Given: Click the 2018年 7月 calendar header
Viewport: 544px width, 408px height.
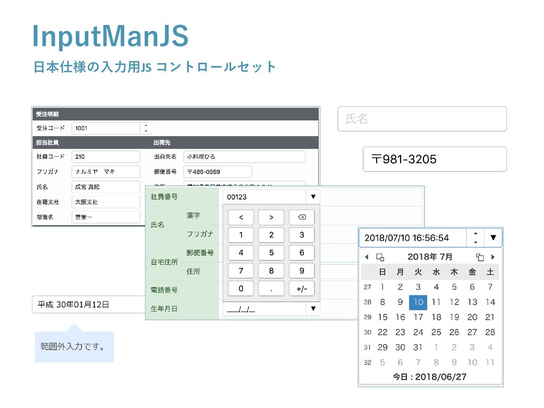Looking at the screenshot, I should 430,257.
